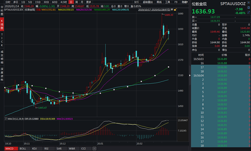
Task: Select the 周 weekly period tab
Action: tap(77, 2)
